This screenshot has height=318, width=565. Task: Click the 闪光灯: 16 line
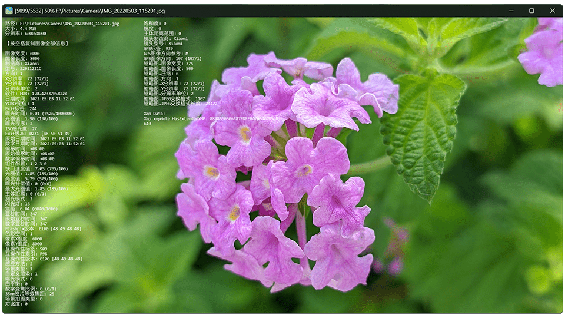click(17, 204)
